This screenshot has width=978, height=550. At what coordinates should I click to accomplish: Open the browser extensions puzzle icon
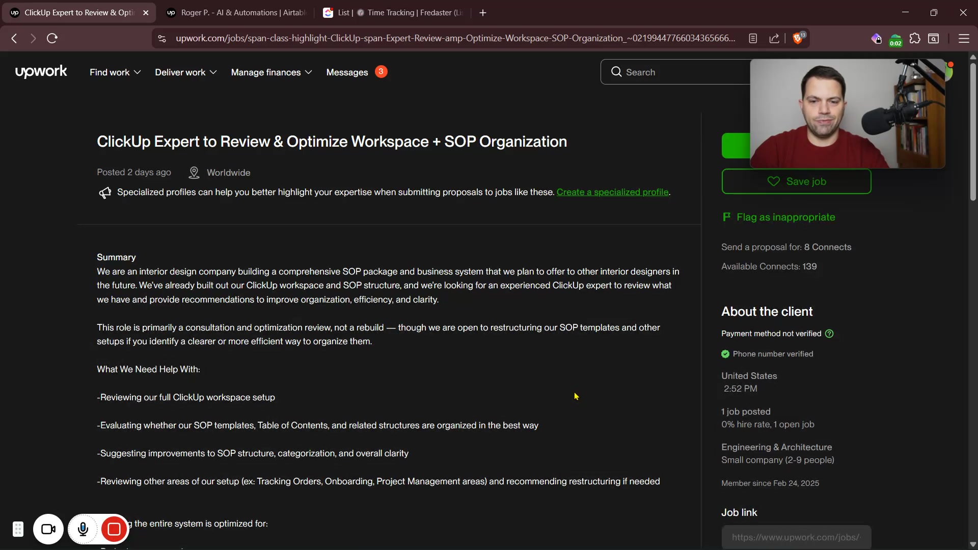point(915,39)
